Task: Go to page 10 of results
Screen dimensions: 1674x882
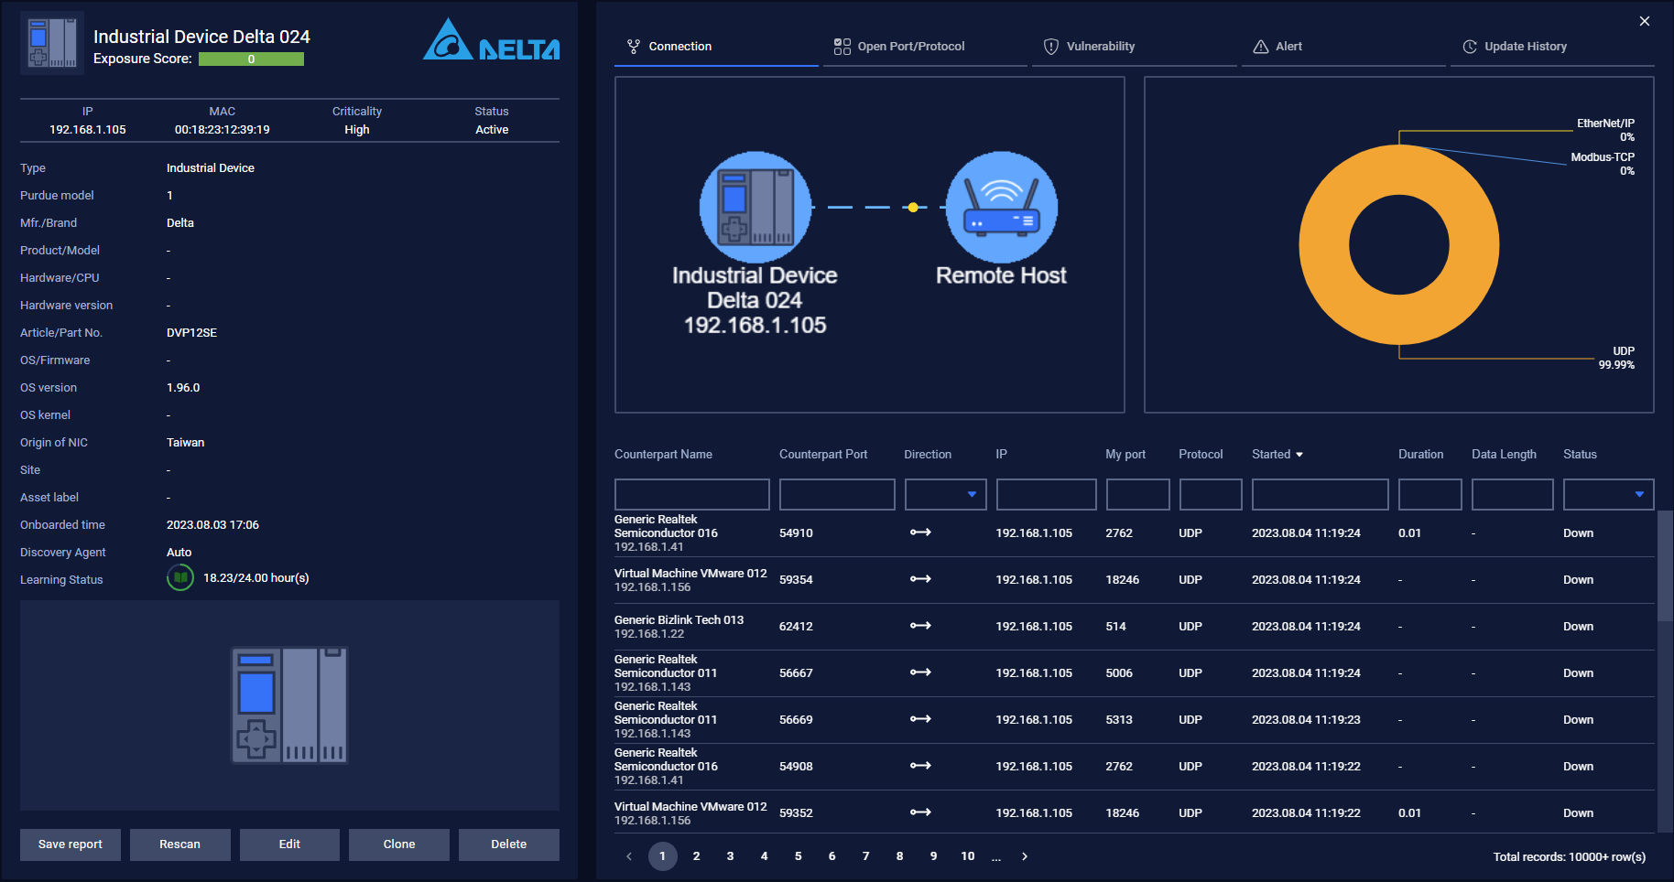Action: click(968, 856)
